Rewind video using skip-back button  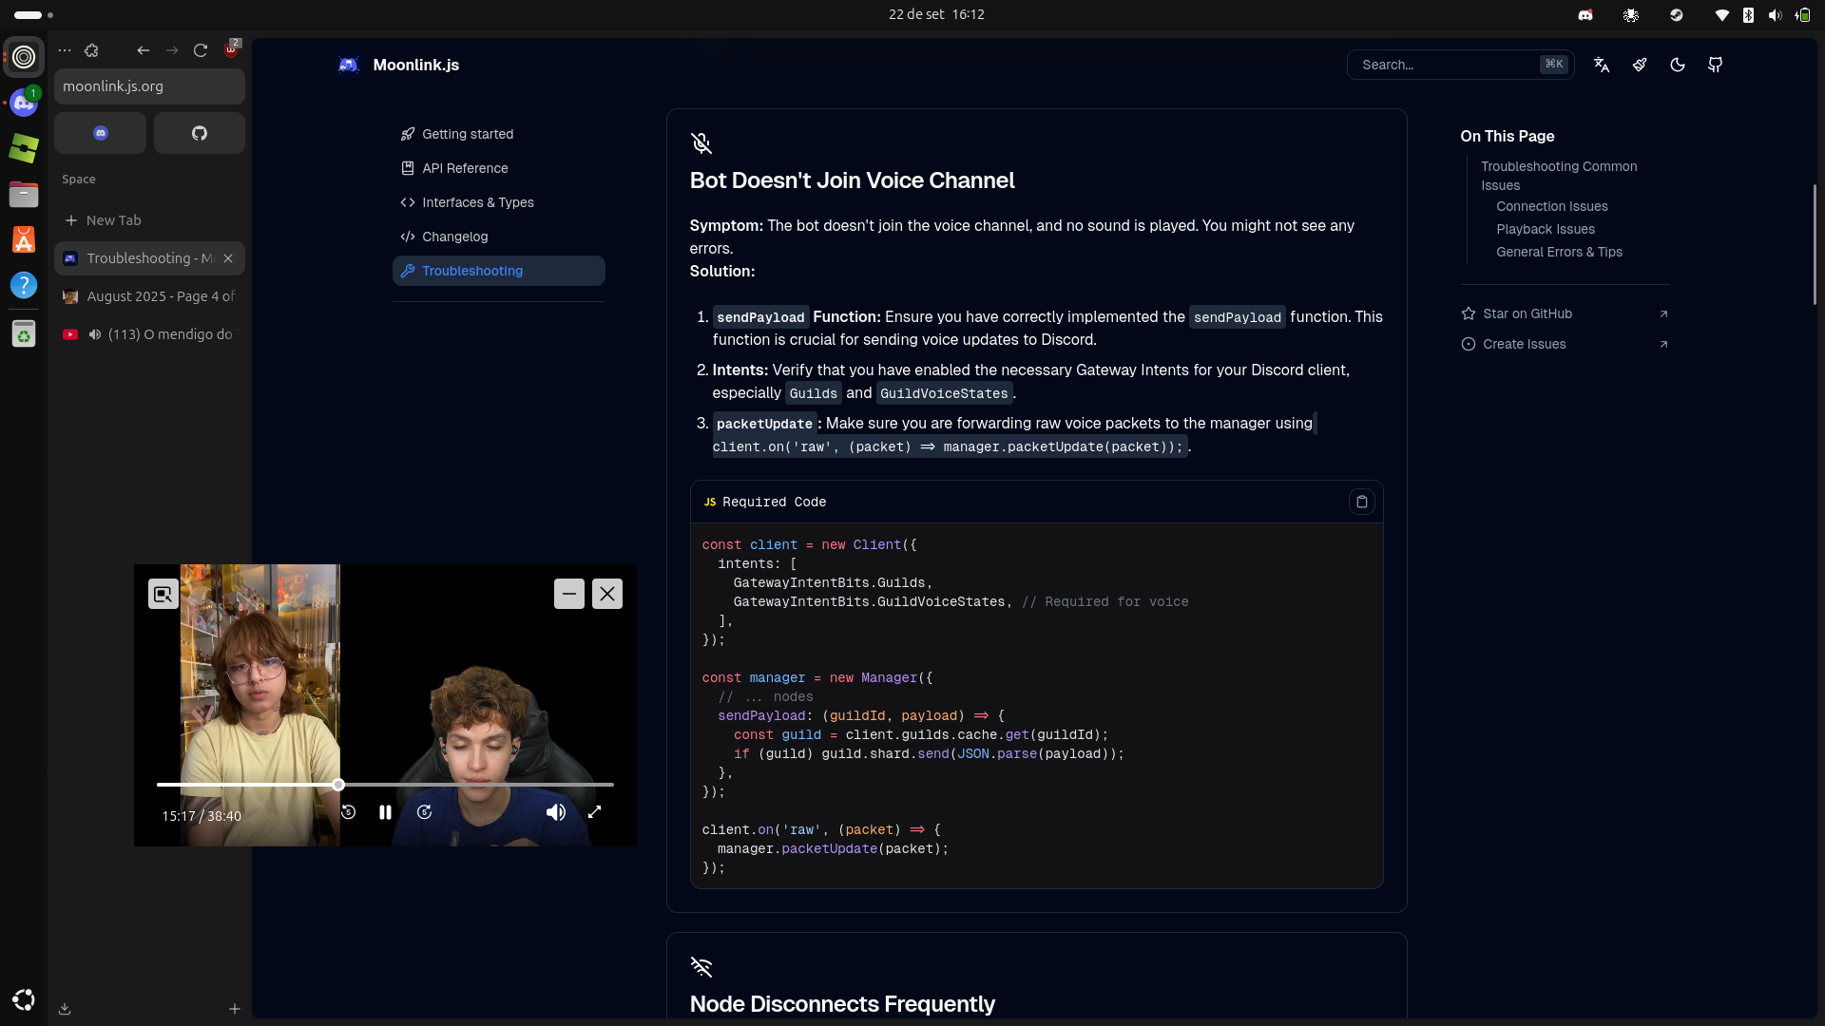point(348,812)
